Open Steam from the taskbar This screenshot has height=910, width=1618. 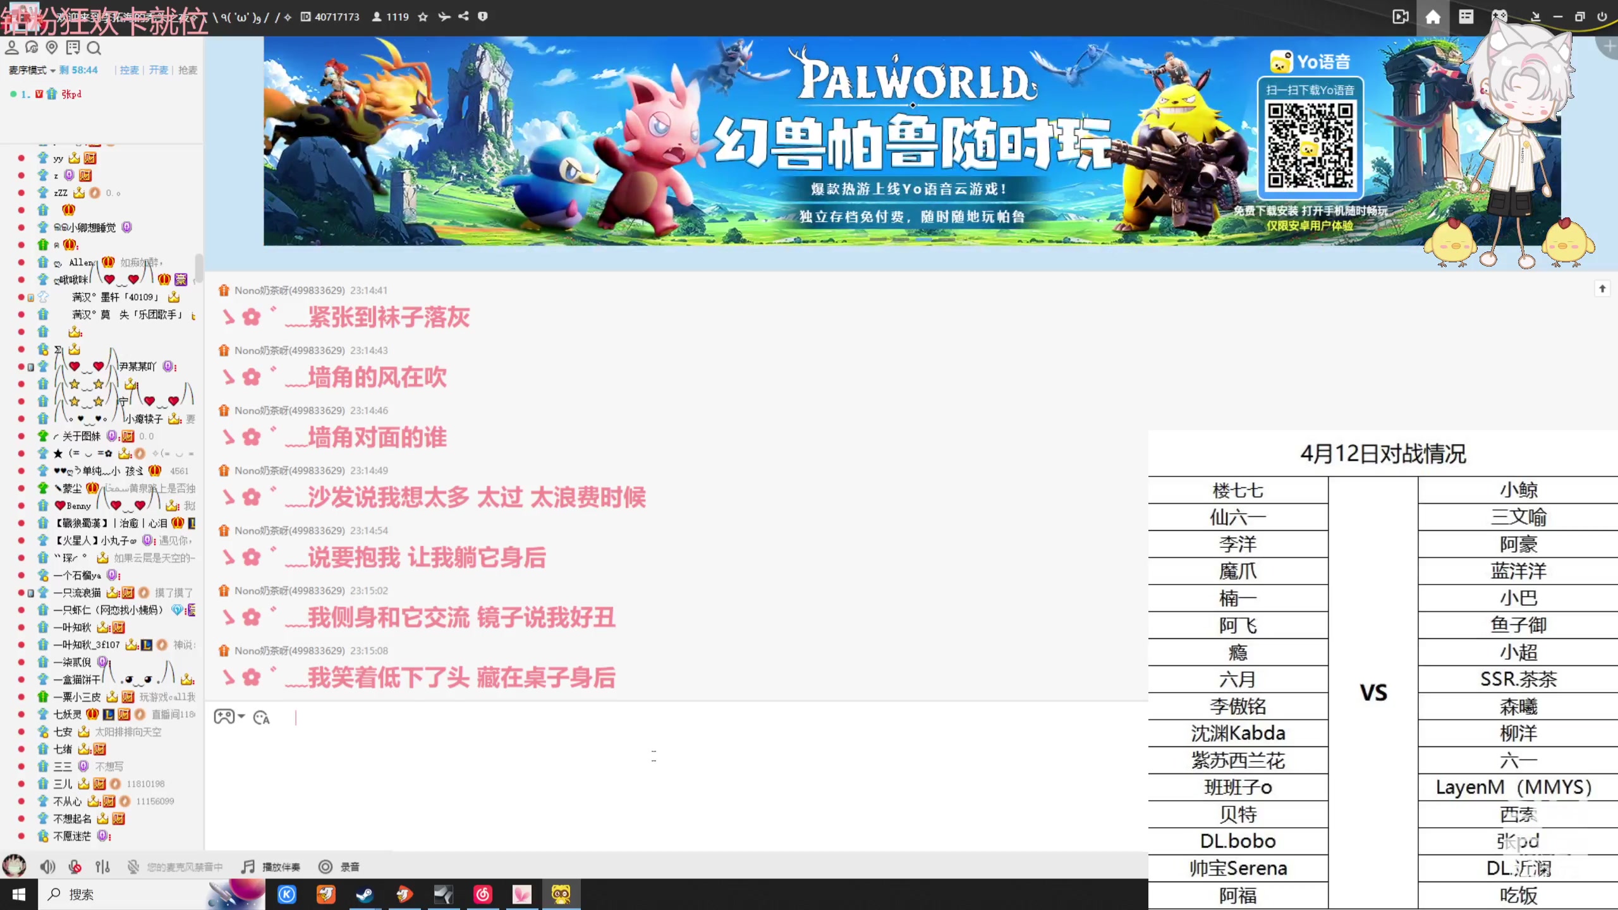[x=365, y=894]
